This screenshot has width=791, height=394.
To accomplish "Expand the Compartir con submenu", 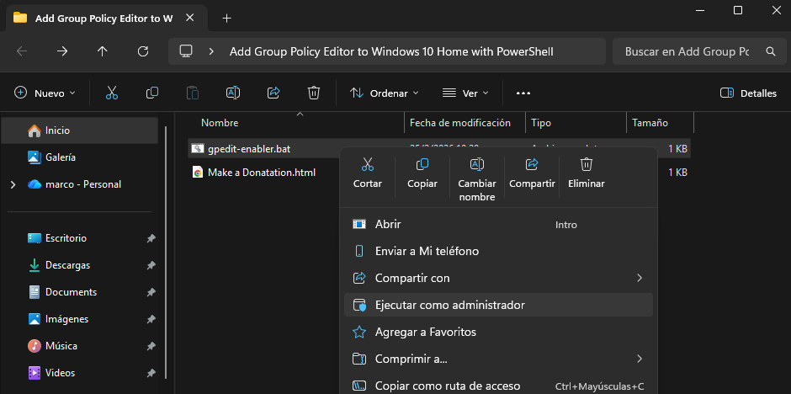I will (639, 278).
